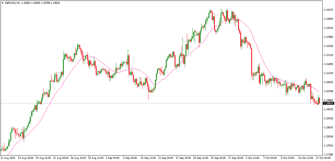Click the 5 Sep 20:00 time label
335x161 pixels.
(x=130, y=158)
